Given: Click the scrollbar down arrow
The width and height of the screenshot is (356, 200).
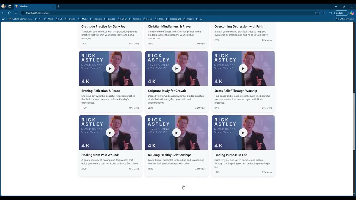Looking at the screenshot, I should tap(354, 194).
